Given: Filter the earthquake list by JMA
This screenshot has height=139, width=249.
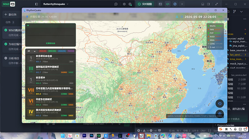Looking at the screenshot, I should coord(43,51).
